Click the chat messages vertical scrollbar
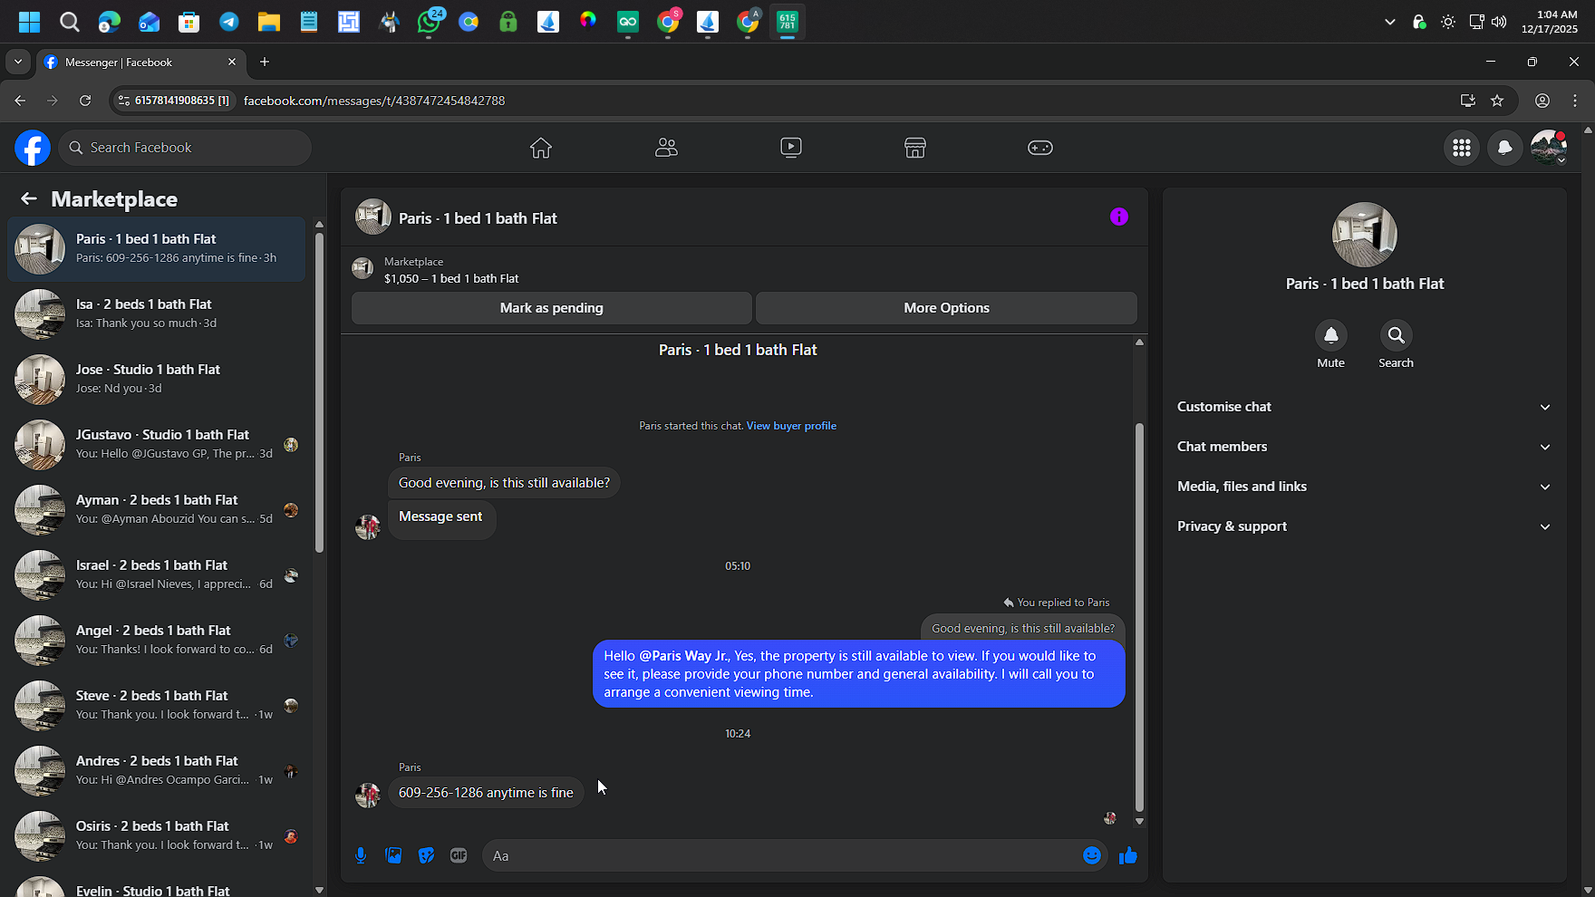The width and height of the screenshot is (1595, 897). tap(1139, 616)
